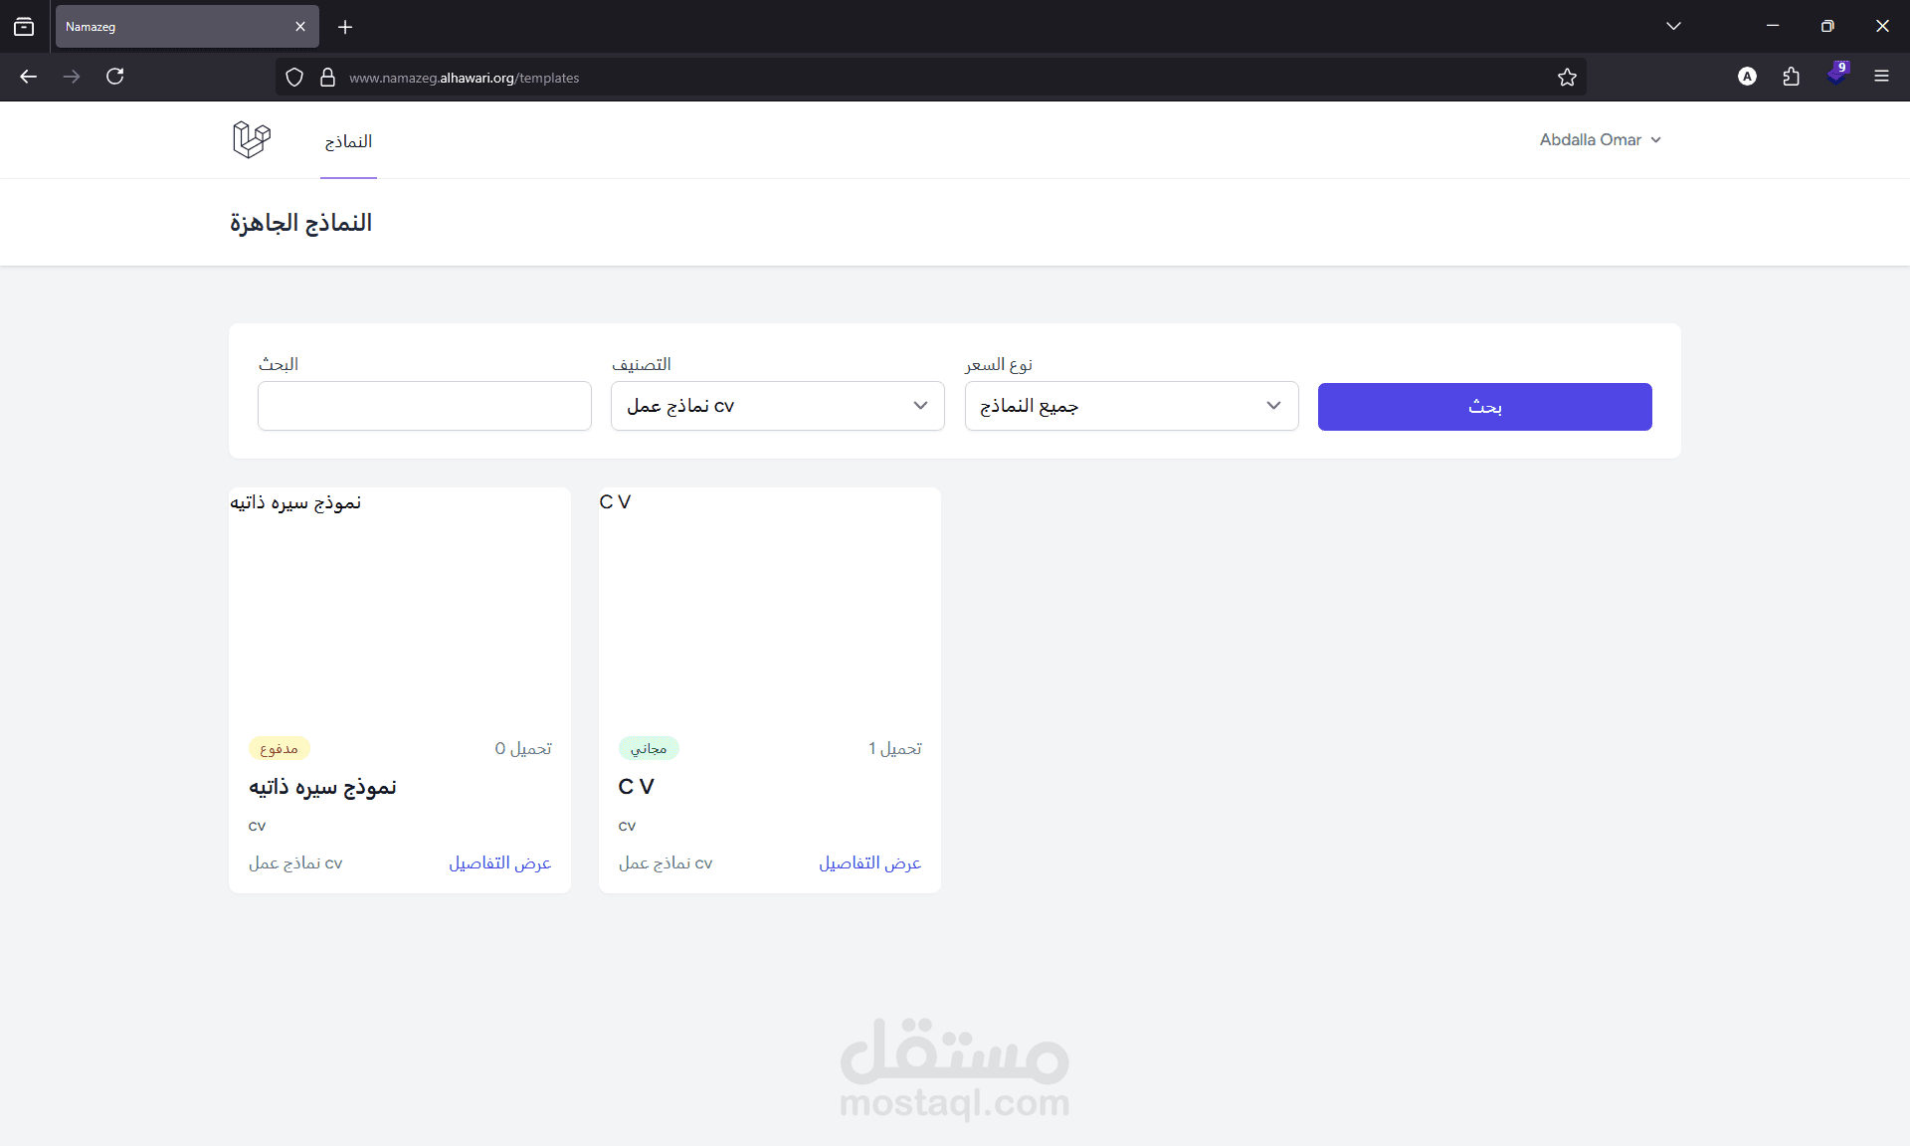Click the نماذج عمل cv category on the C V card
The height and width of the screenshot is (1146, 1910).
pyautogui.click(x=666, y=863)
